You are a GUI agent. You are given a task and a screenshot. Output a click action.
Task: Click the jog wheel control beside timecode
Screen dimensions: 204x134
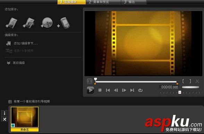(x=190, y=87)
